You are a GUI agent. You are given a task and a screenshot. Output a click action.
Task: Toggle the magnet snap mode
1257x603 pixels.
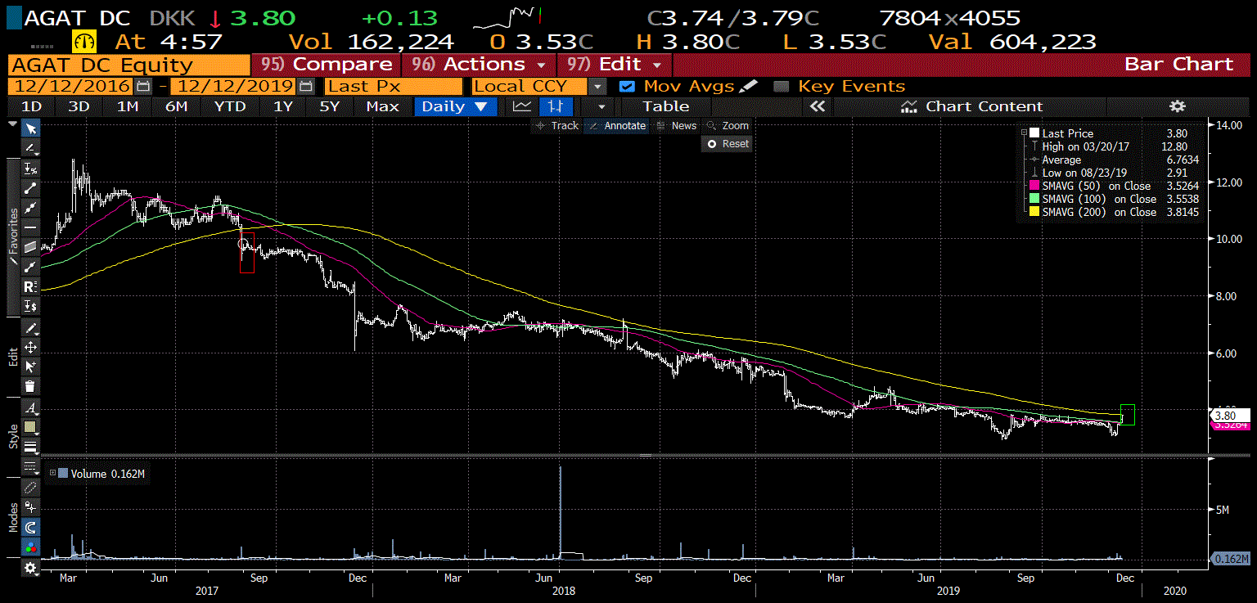[31, 527]
